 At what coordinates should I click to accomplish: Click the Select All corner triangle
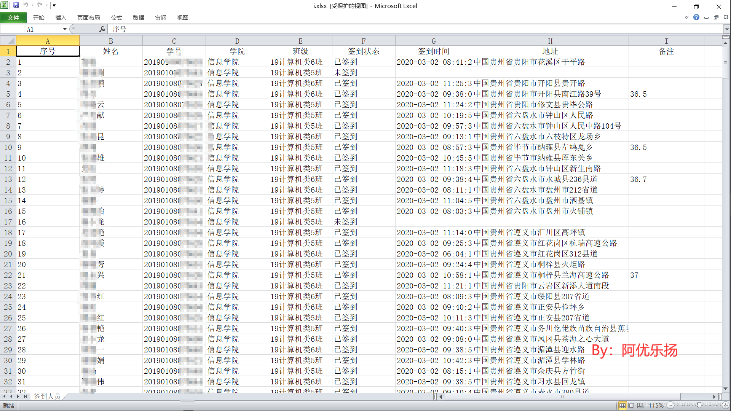8,41
